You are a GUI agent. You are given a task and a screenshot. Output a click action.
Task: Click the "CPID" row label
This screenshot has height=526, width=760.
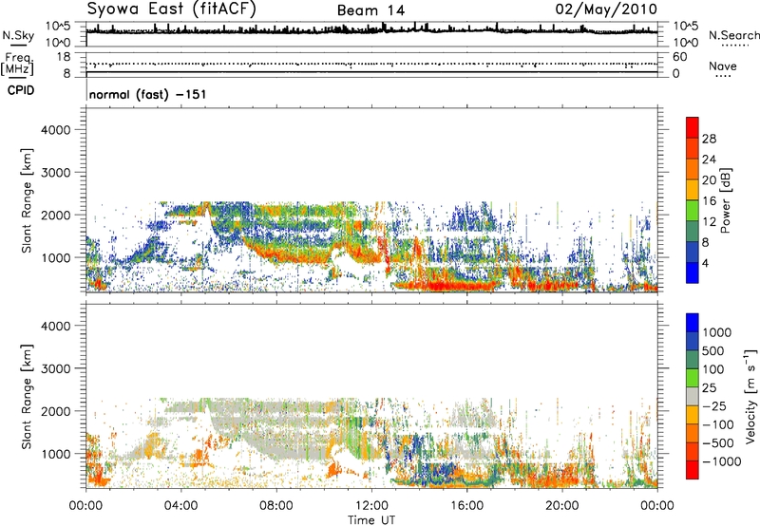pyautogui.click(x=21, y=90)
